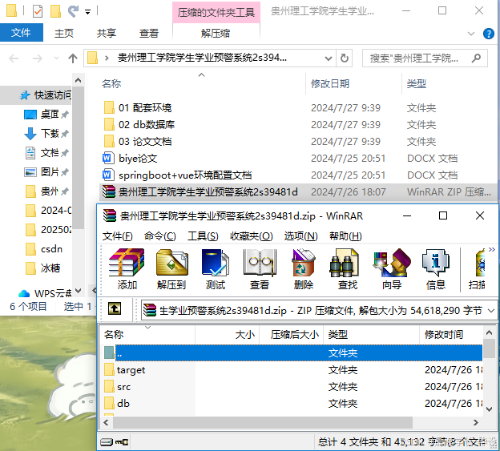
Task: Click WinRAR horizontal scrollbar left arrow
Action: click(x=107, y=423)
